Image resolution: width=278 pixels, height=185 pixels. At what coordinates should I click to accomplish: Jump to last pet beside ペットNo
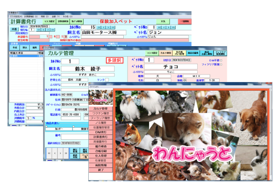click(173, 27)
